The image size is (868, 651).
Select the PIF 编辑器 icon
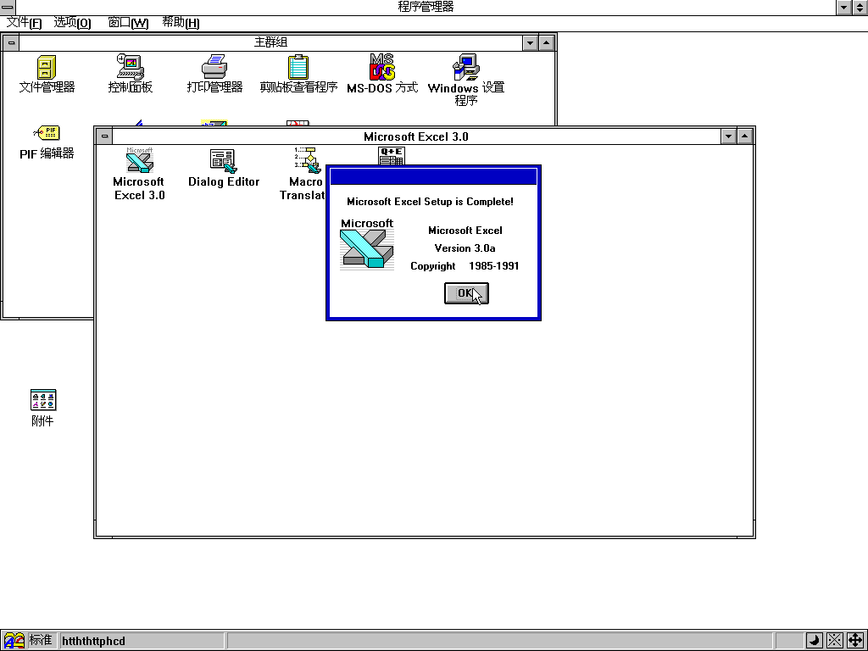pos(47,133)
